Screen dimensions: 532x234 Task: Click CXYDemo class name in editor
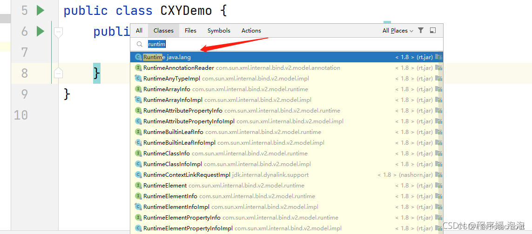(186, 11)
